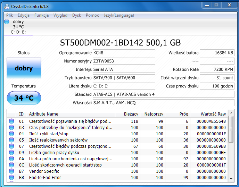
Task: Click the disk model title ST500DM002-1BD142
Action: (x=120, y=43)
